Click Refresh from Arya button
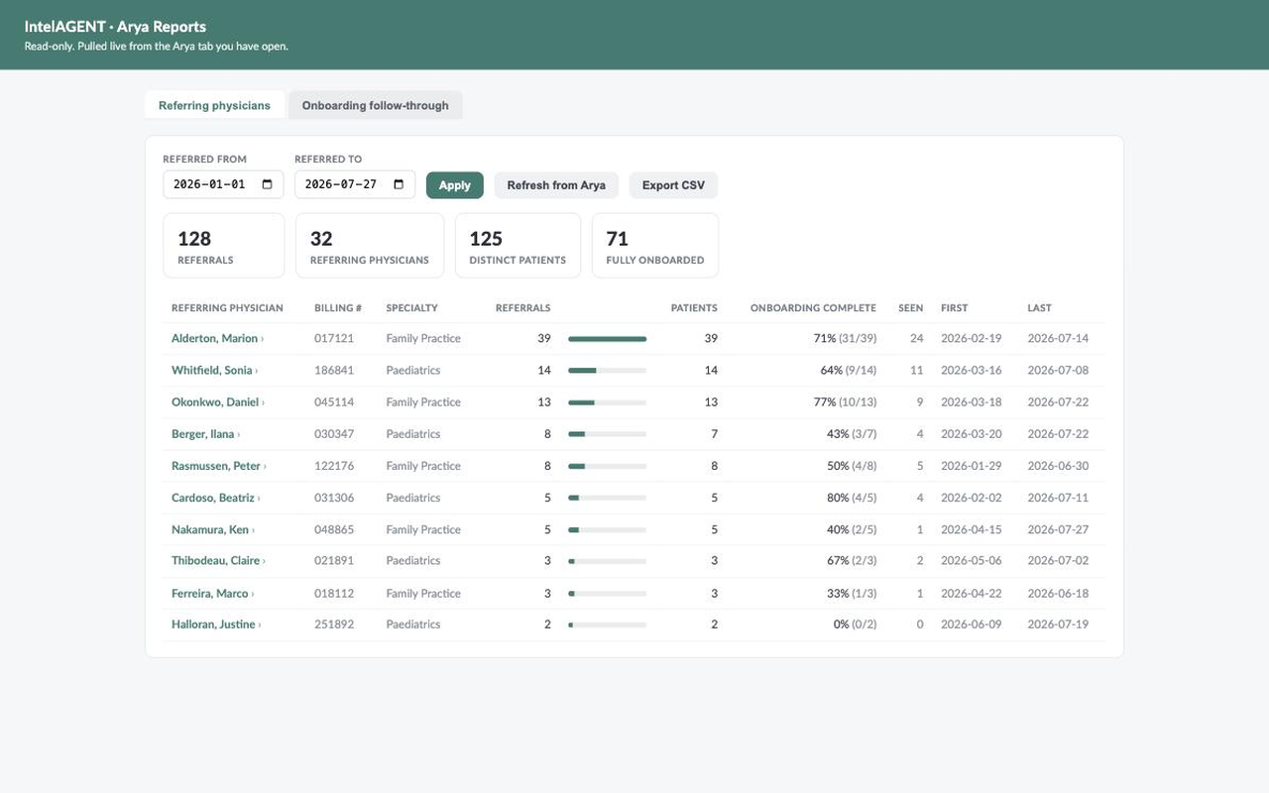1269x793 pixels. [556, 185]
